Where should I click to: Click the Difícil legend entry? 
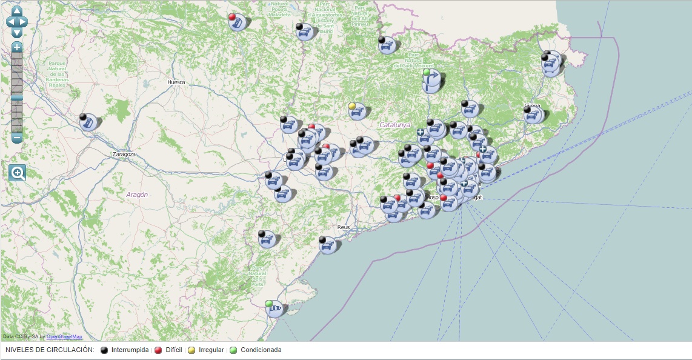coord(174,350)
